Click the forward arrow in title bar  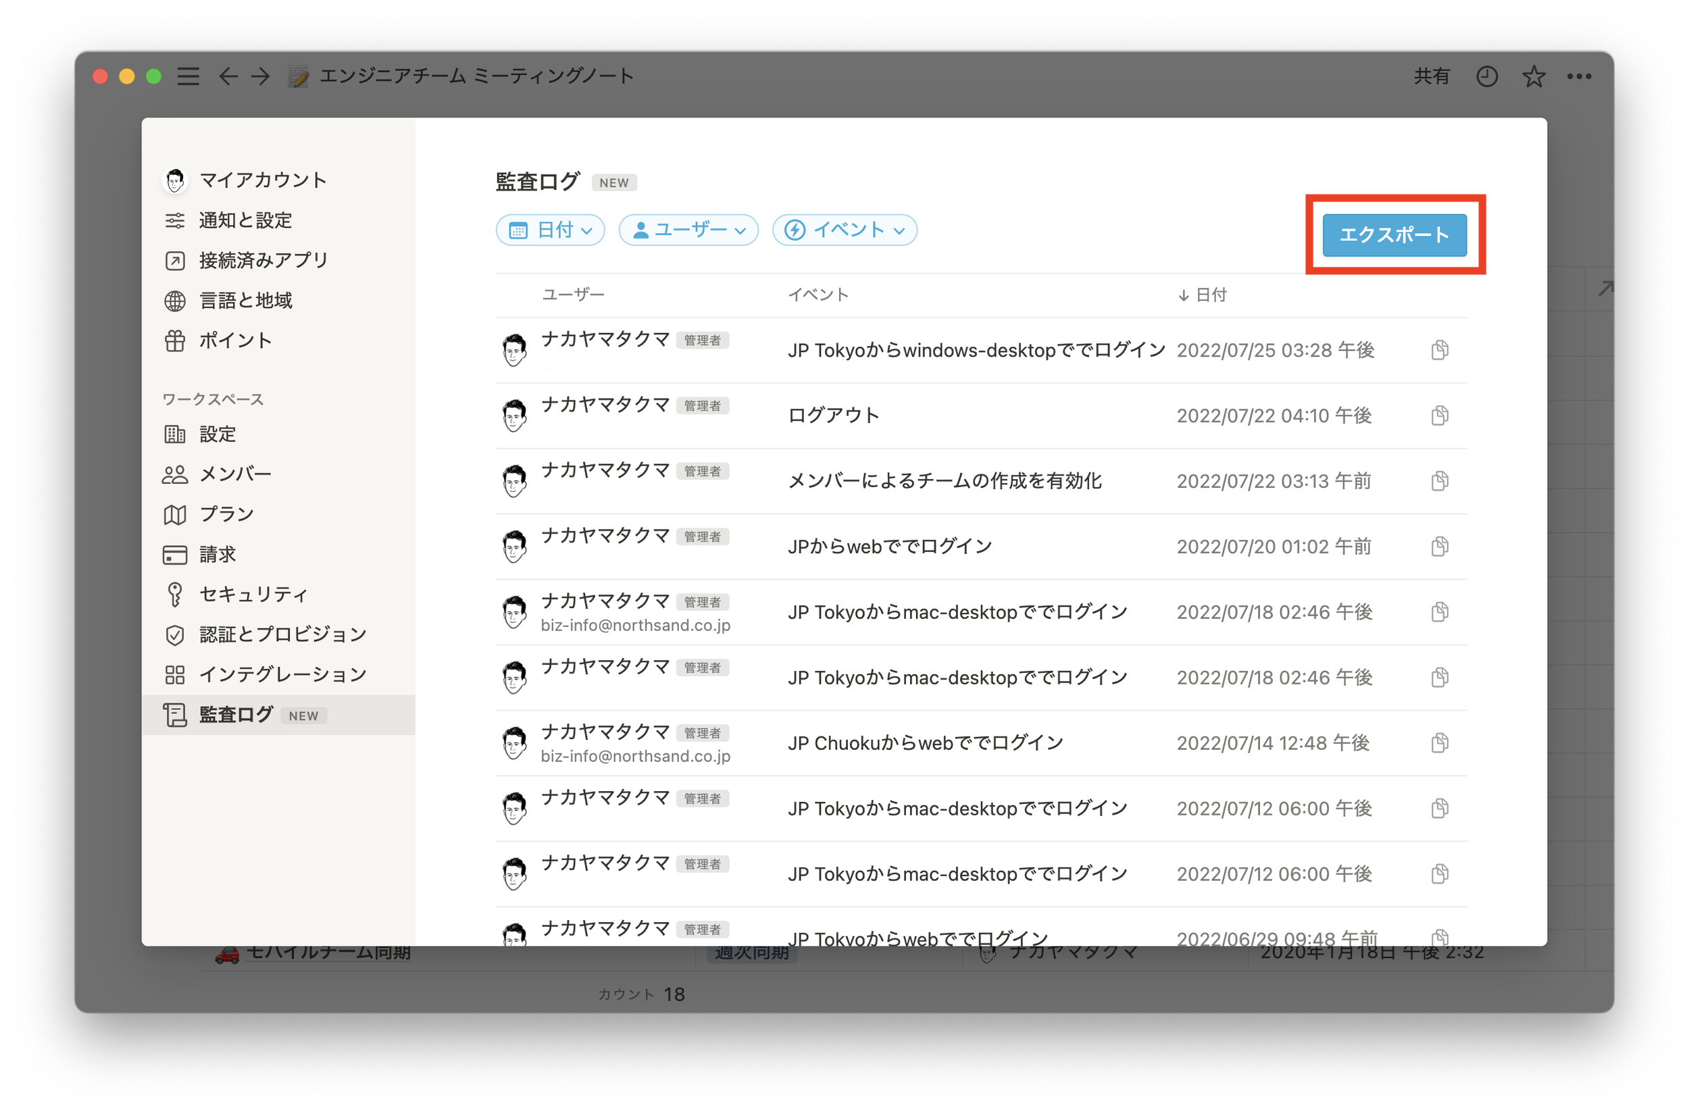(x=261, y=76)
